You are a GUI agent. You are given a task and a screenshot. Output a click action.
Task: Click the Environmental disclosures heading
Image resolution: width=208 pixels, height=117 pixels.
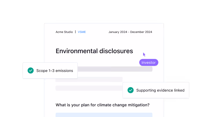tap(94, 51)
